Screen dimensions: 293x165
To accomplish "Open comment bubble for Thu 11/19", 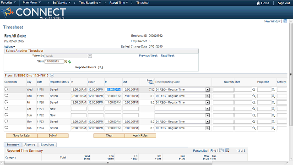I will [x=6, y=96].
